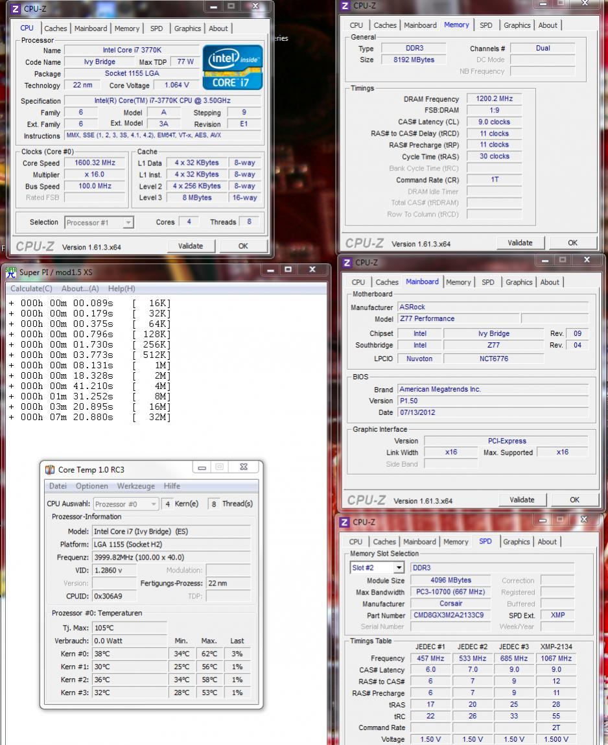Image resolution: width=608 pixels, height=745 pixels.
Task: Click OK in the CPU window
Action: (x=243, y=246)
